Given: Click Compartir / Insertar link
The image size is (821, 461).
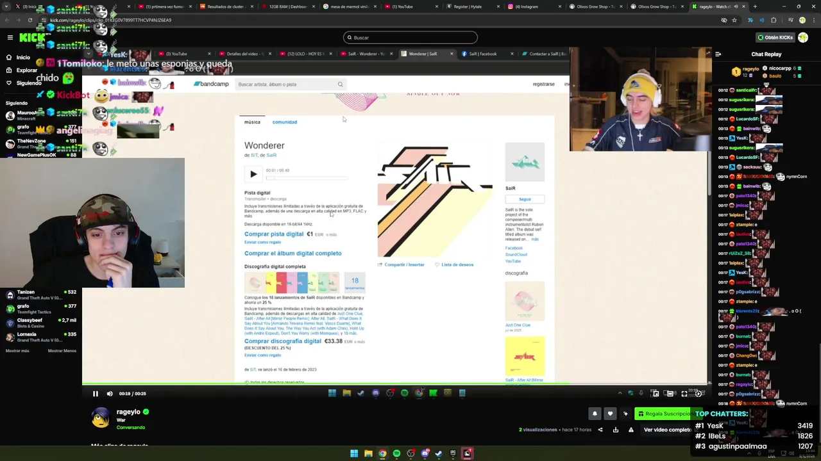Looking at the screenshot, I should coord(401,264).
